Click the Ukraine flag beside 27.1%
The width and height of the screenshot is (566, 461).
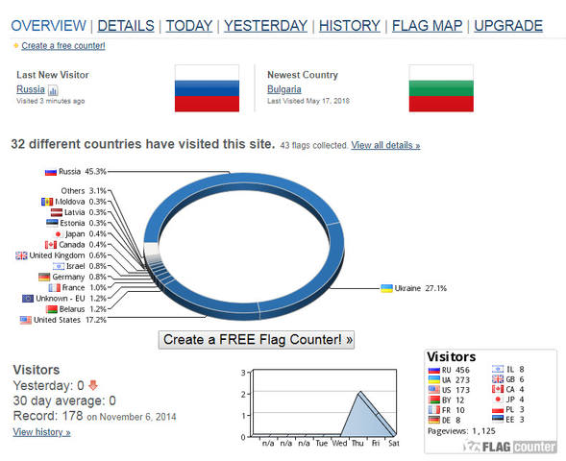[387, 288]
